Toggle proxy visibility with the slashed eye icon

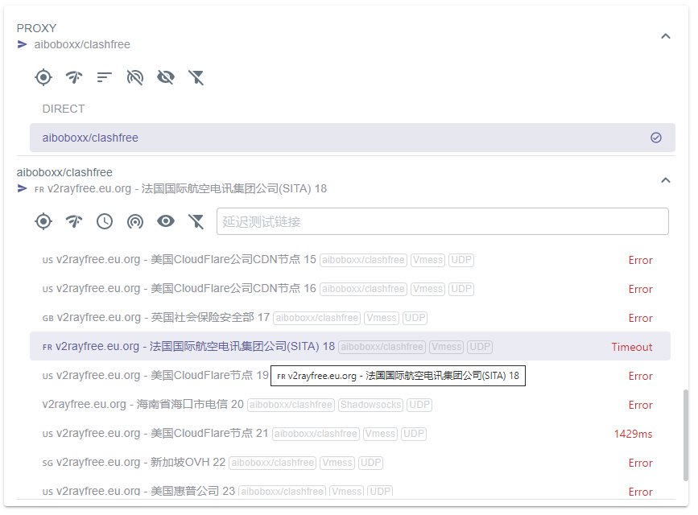(x=166, y=77)
